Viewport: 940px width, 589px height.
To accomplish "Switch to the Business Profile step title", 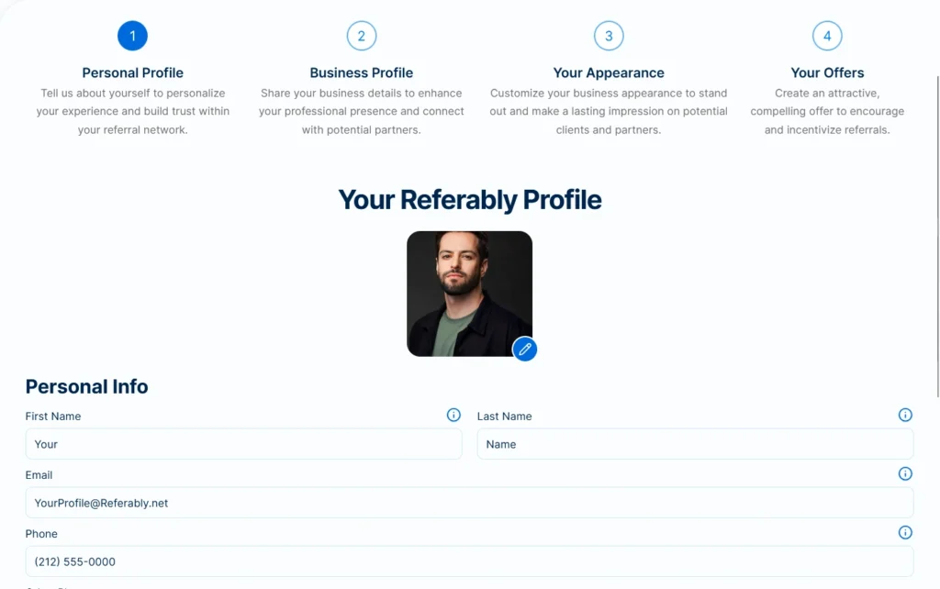I will pyautogui.click(x=362, y=72).
